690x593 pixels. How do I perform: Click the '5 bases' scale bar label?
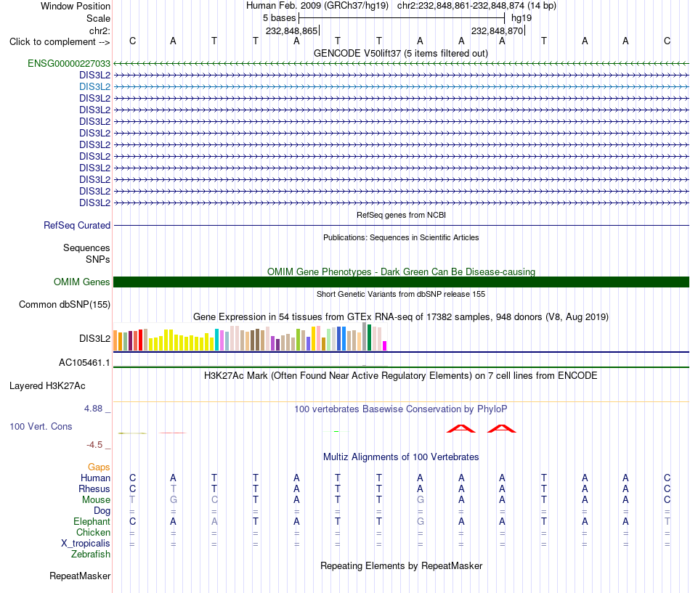280,18
